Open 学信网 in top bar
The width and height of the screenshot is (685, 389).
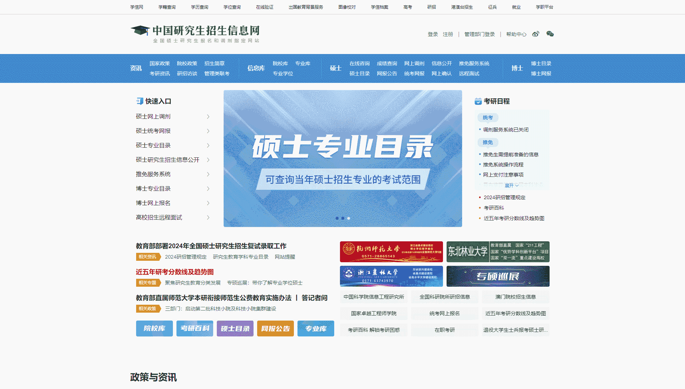point(136,7)
